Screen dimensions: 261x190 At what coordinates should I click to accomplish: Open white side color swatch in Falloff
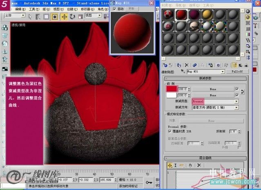pos(172,95)
